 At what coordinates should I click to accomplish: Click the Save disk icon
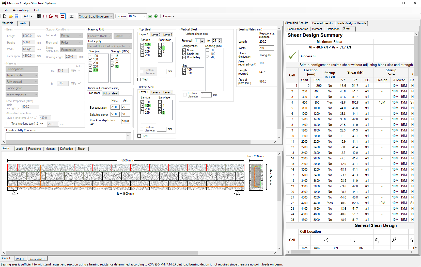[x=17, y=16]
